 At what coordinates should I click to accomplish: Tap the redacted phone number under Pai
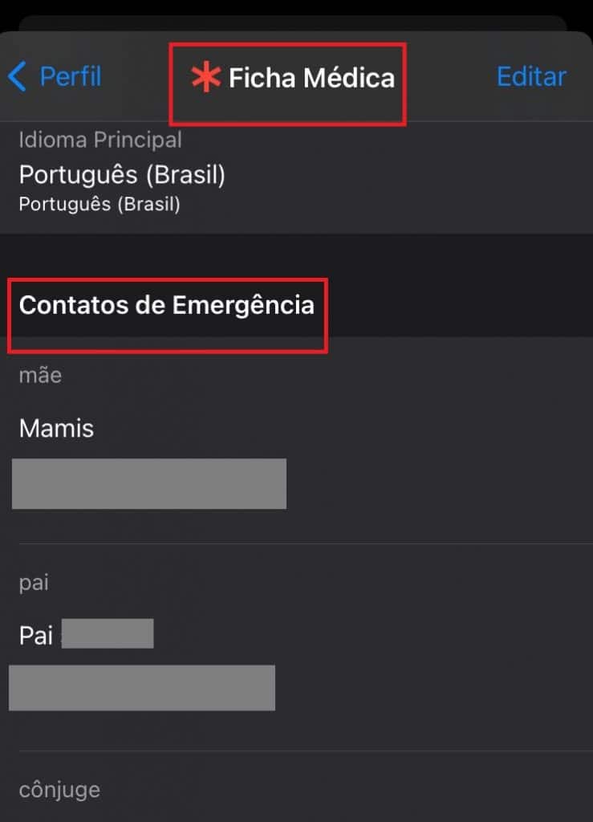click(142, 688)
